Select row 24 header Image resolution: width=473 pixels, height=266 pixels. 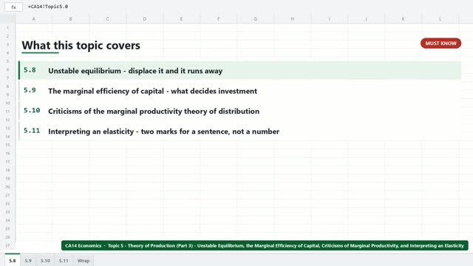click(7, 220)
